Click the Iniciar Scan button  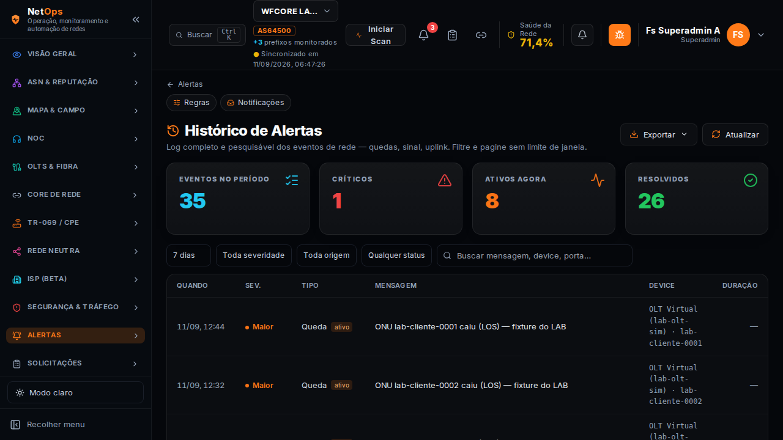tap(376, 35)
